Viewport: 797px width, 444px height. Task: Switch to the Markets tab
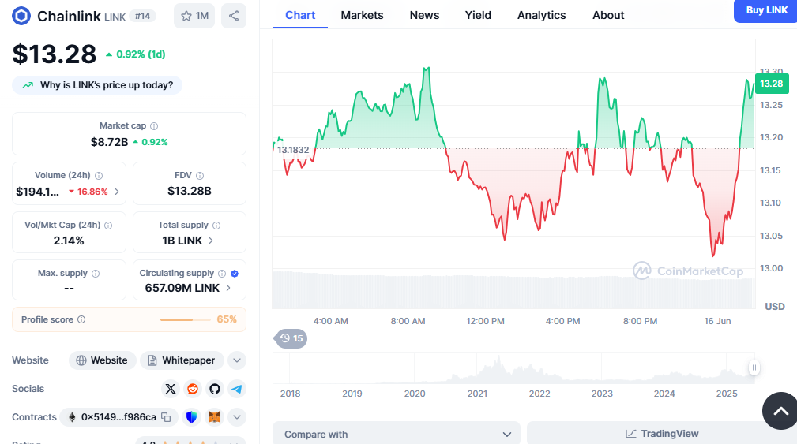[x=362, y=15]
